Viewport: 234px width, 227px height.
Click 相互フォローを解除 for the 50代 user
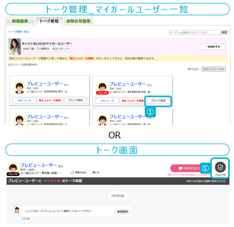[50, 101]
